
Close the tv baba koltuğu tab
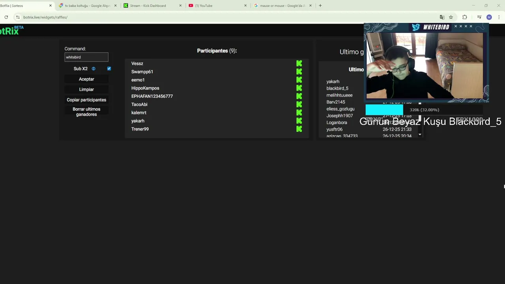click(x=115, y=6)
